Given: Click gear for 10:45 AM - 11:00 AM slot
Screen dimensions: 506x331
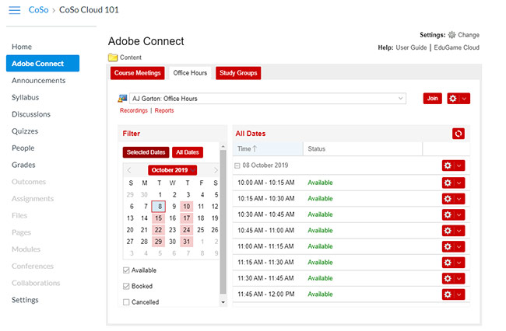Looking at the screenshot, I should click(448, 231).
